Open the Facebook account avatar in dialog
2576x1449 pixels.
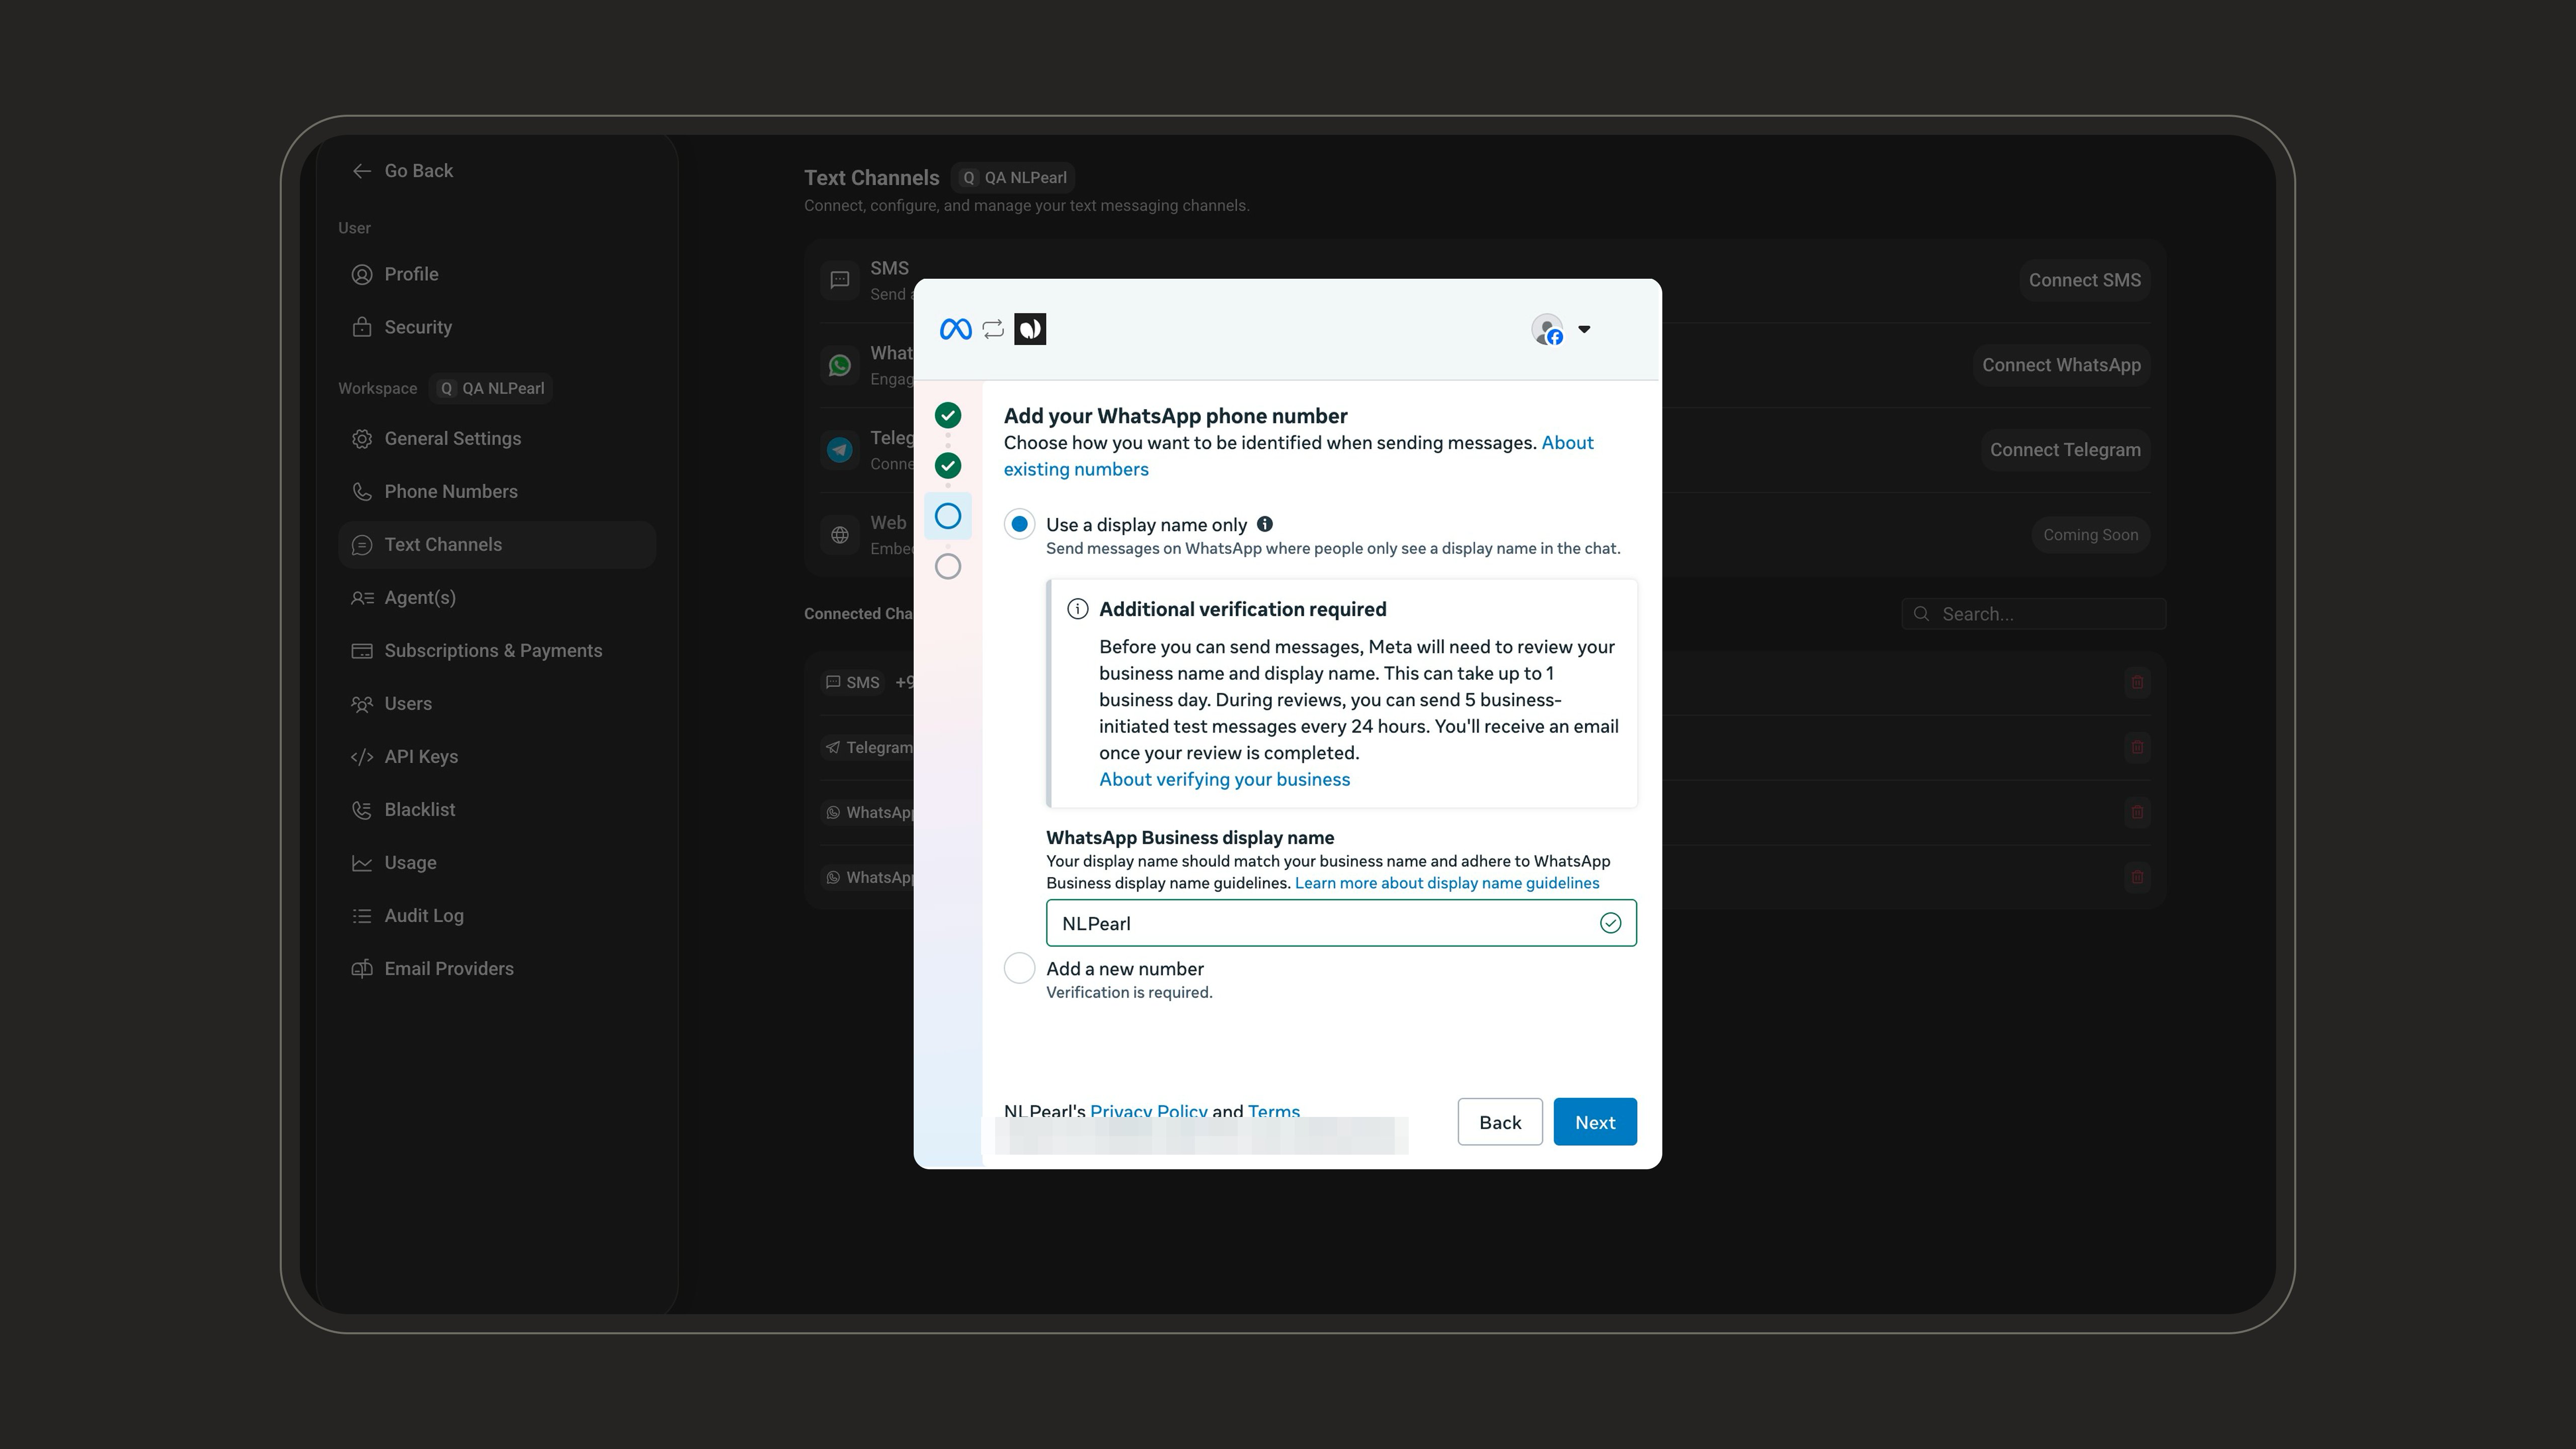1547,329
